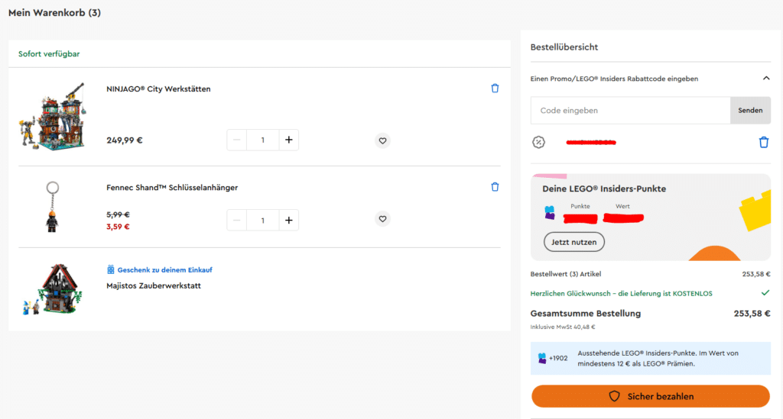Viewport: 783px width, 419px height.
Task: Click the gift icon beside Geschenk zu deinem Einkauf
Action: 110,269
